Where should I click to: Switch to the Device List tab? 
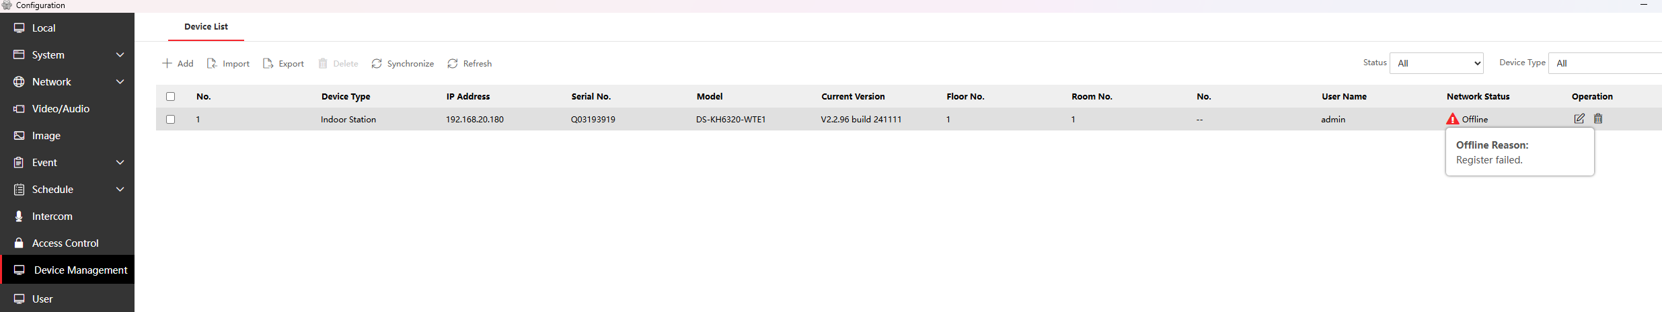click(x=206, y=27)
